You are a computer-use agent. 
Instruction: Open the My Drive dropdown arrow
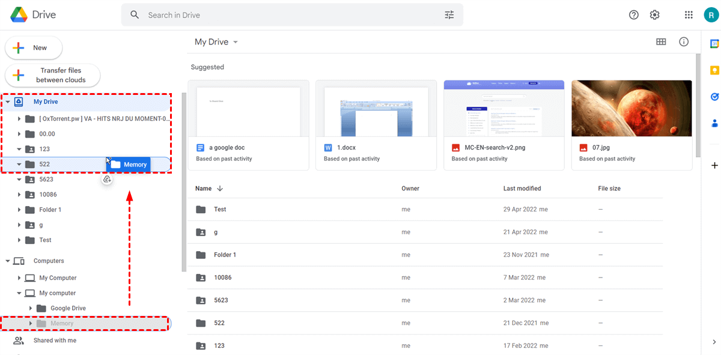point(236,42)
